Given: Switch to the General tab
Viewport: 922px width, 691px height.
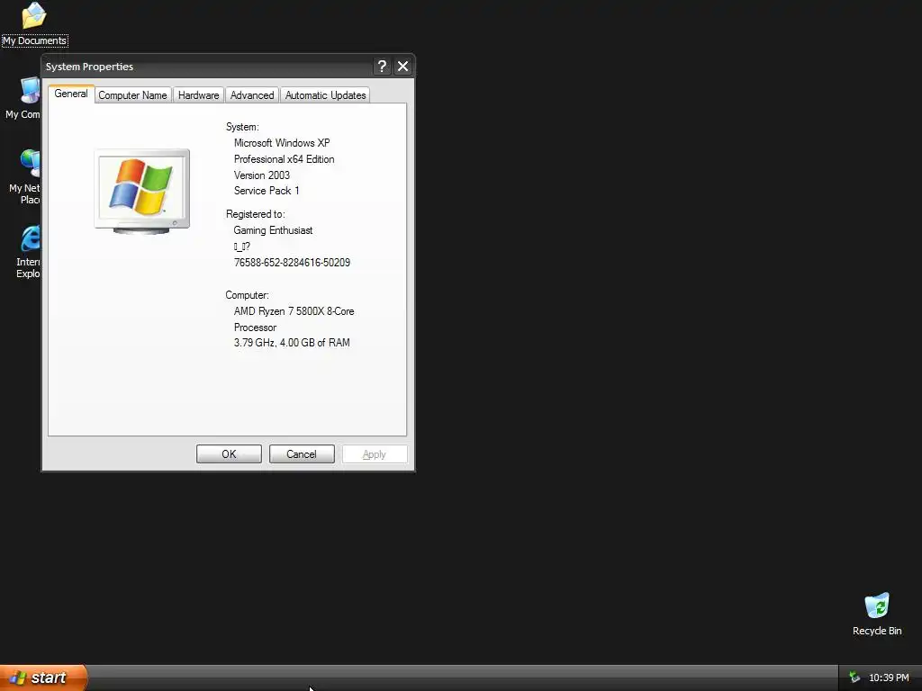Looking at the screenshot, I should (x=71, y=94).
